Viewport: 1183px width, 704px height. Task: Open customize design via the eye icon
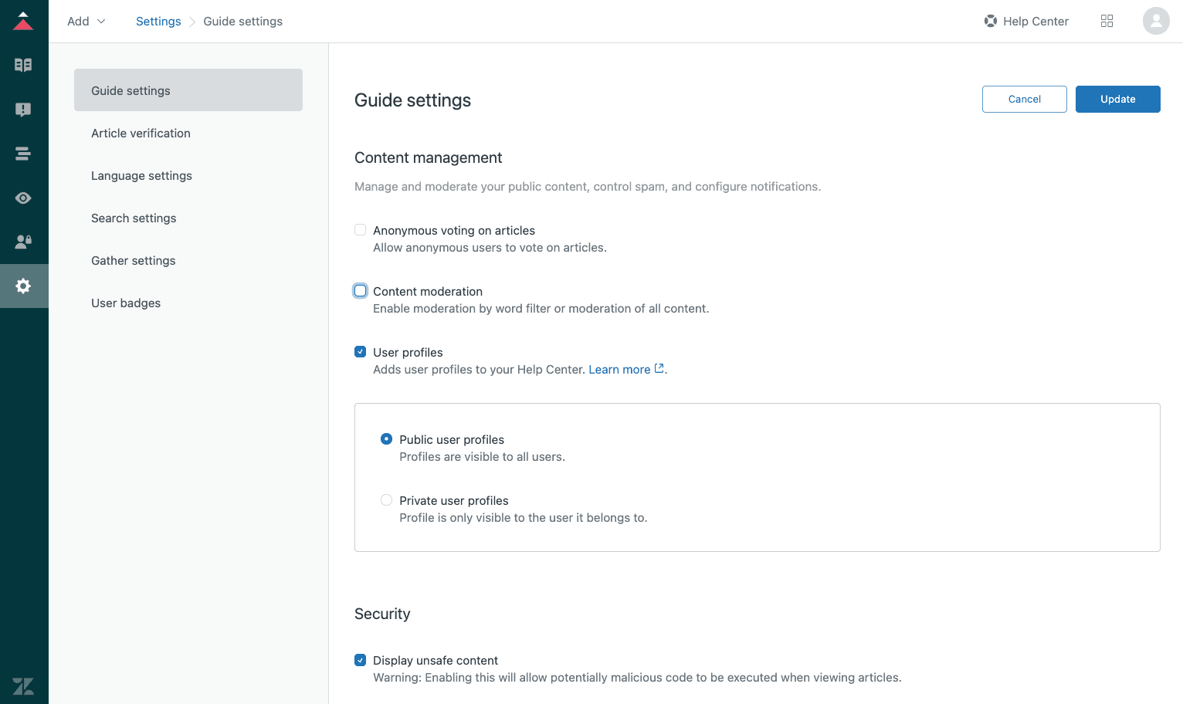click(x=24, y=198)
